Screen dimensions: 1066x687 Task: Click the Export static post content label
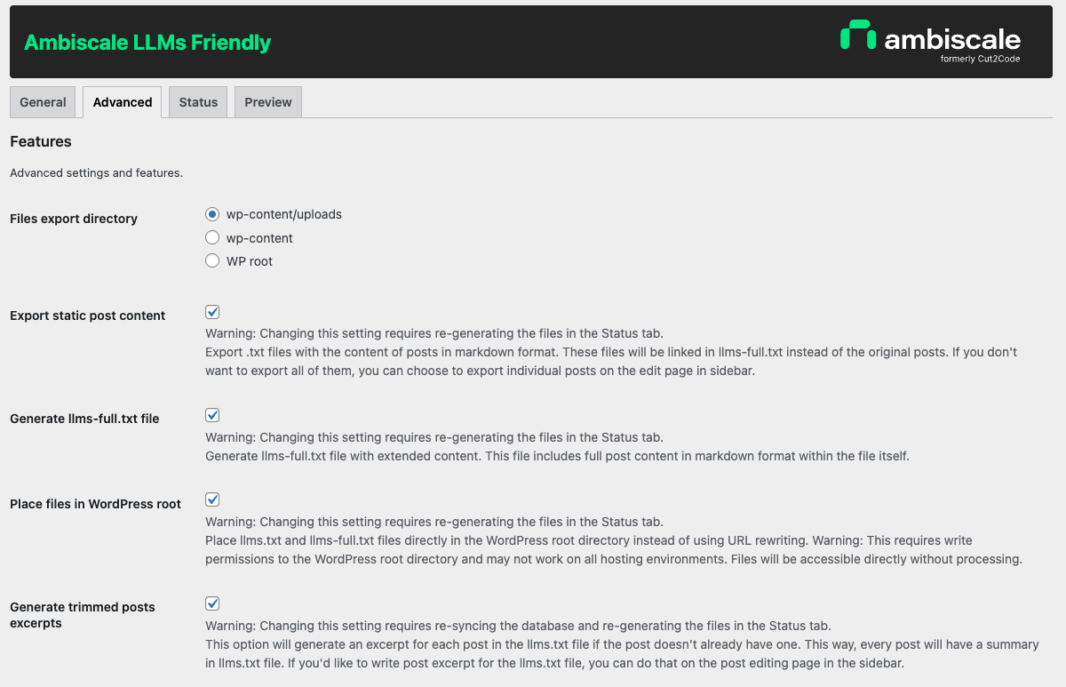[87, 316]
